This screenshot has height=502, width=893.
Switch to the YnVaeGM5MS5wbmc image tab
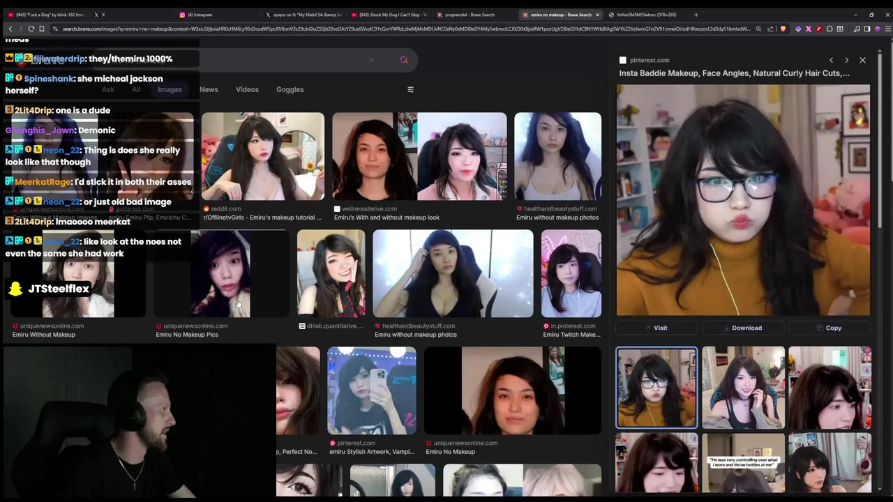tap(645, 15)
